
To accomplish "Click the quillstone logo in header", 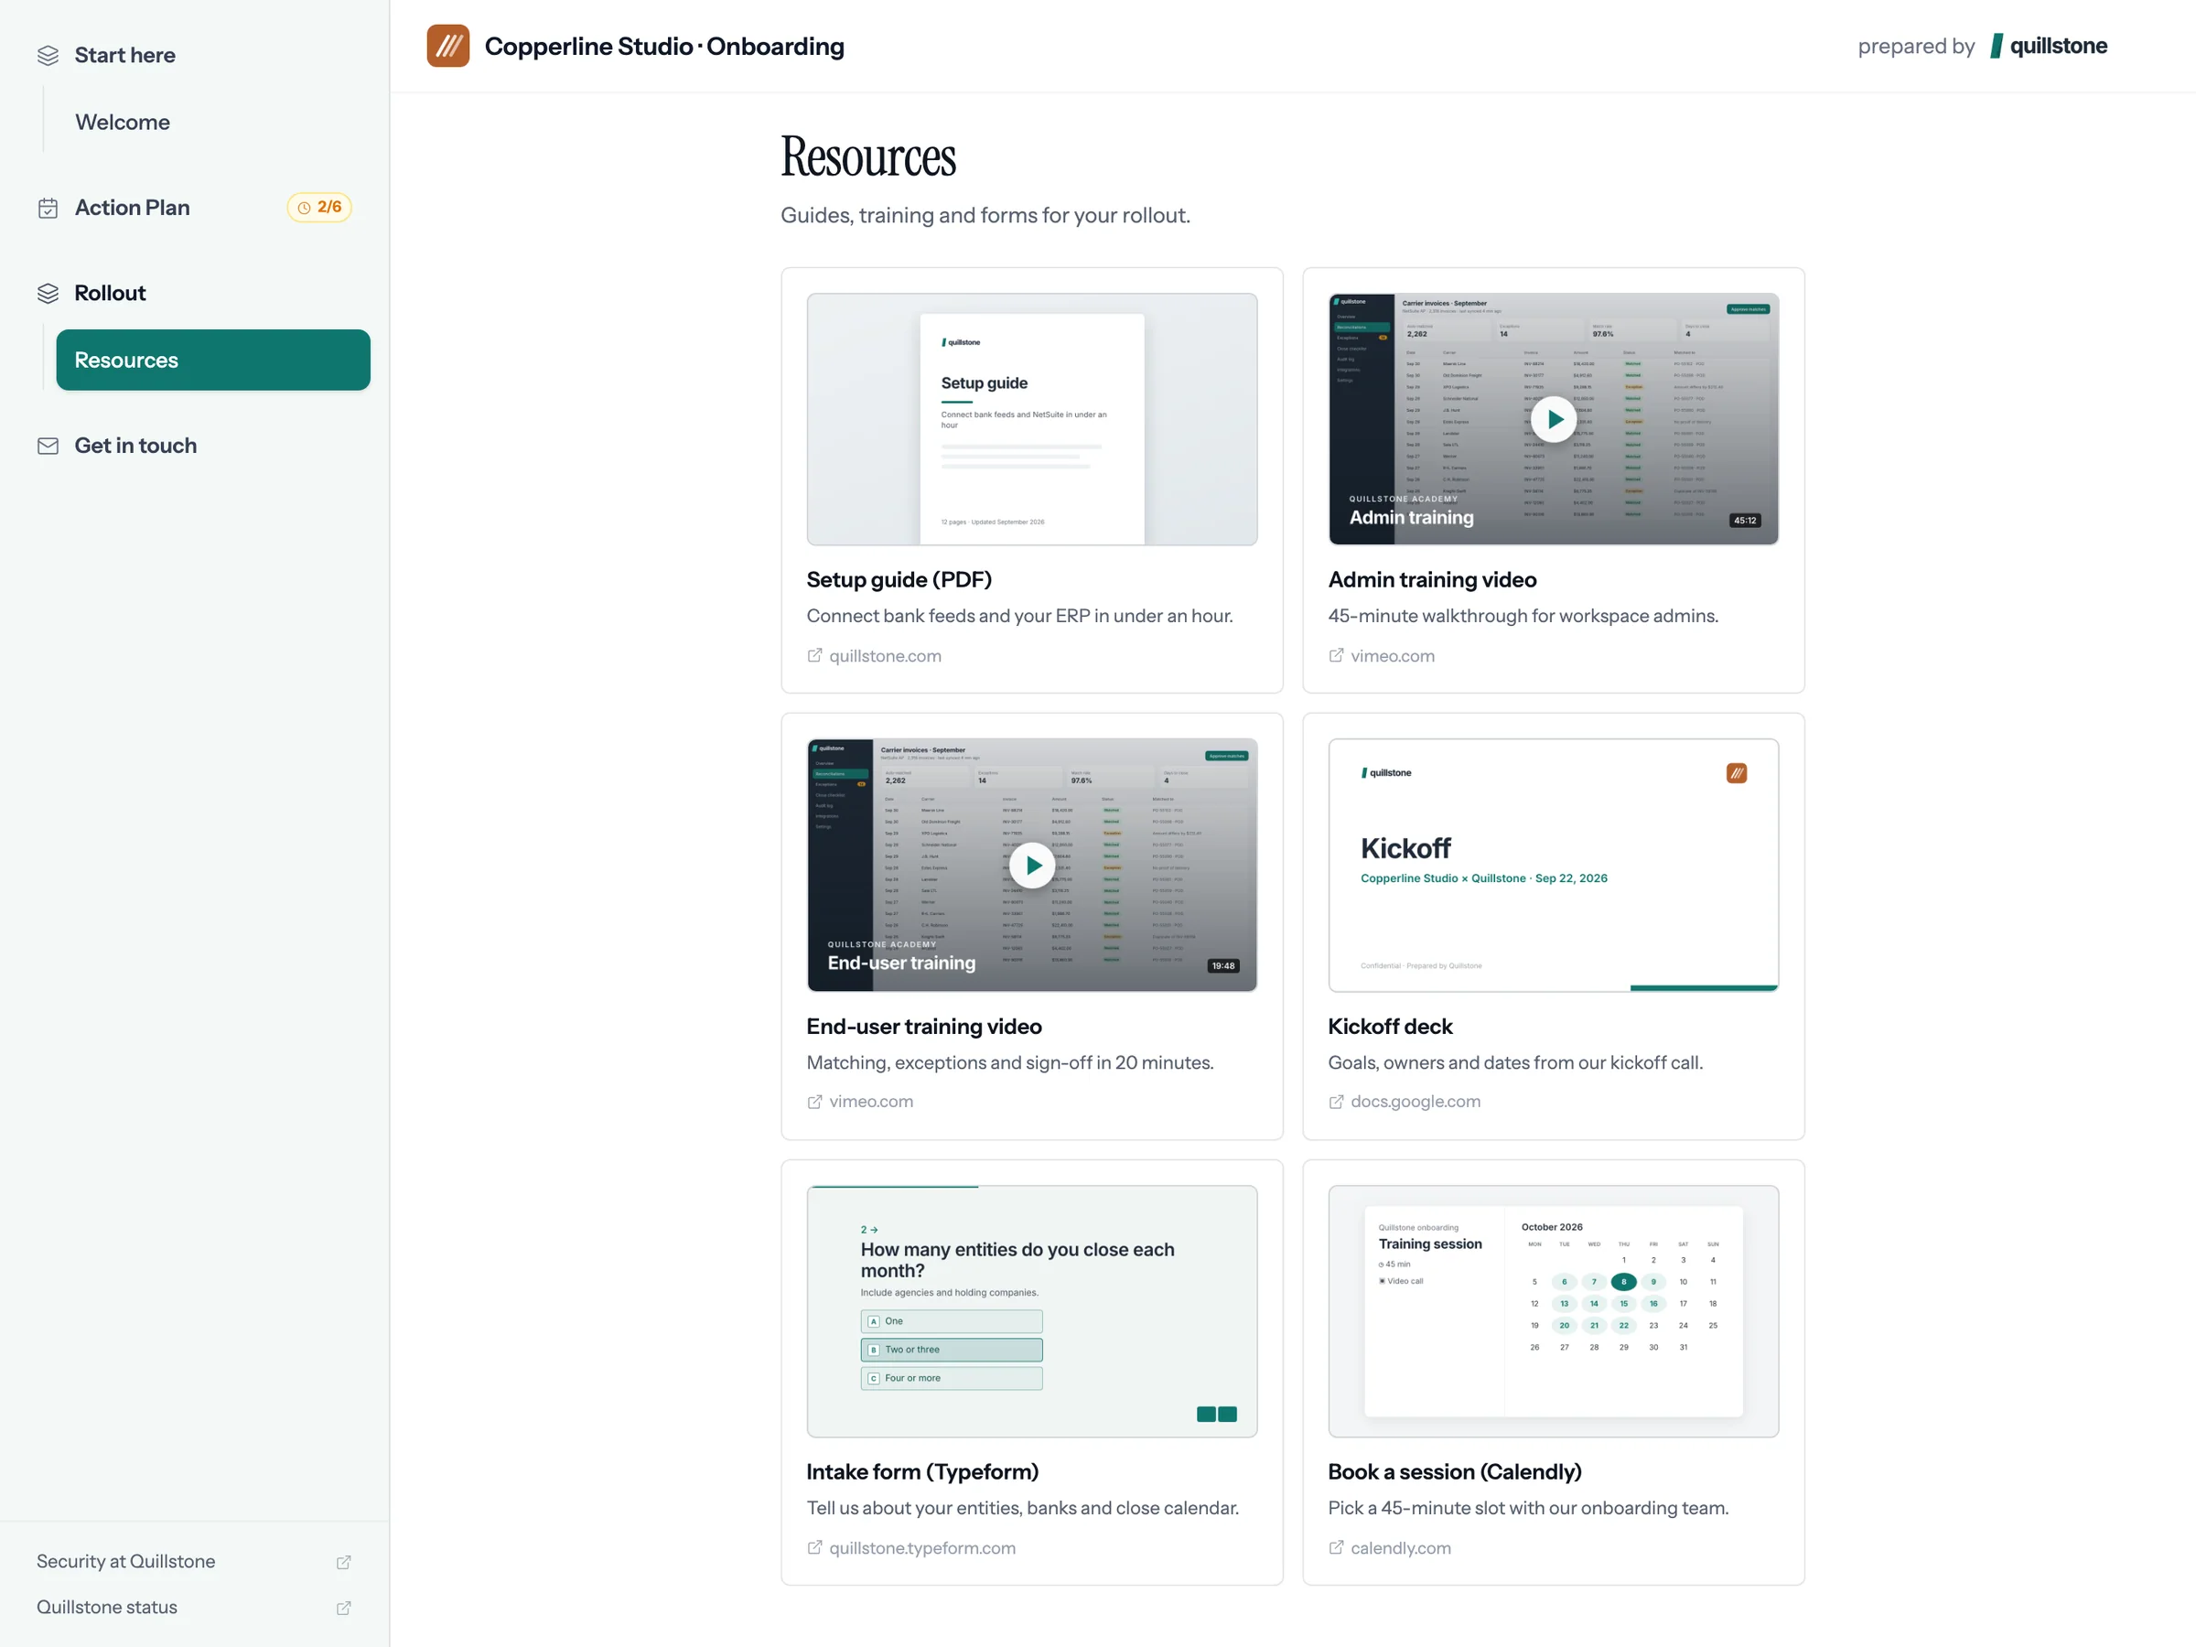I will (2049, 47).
